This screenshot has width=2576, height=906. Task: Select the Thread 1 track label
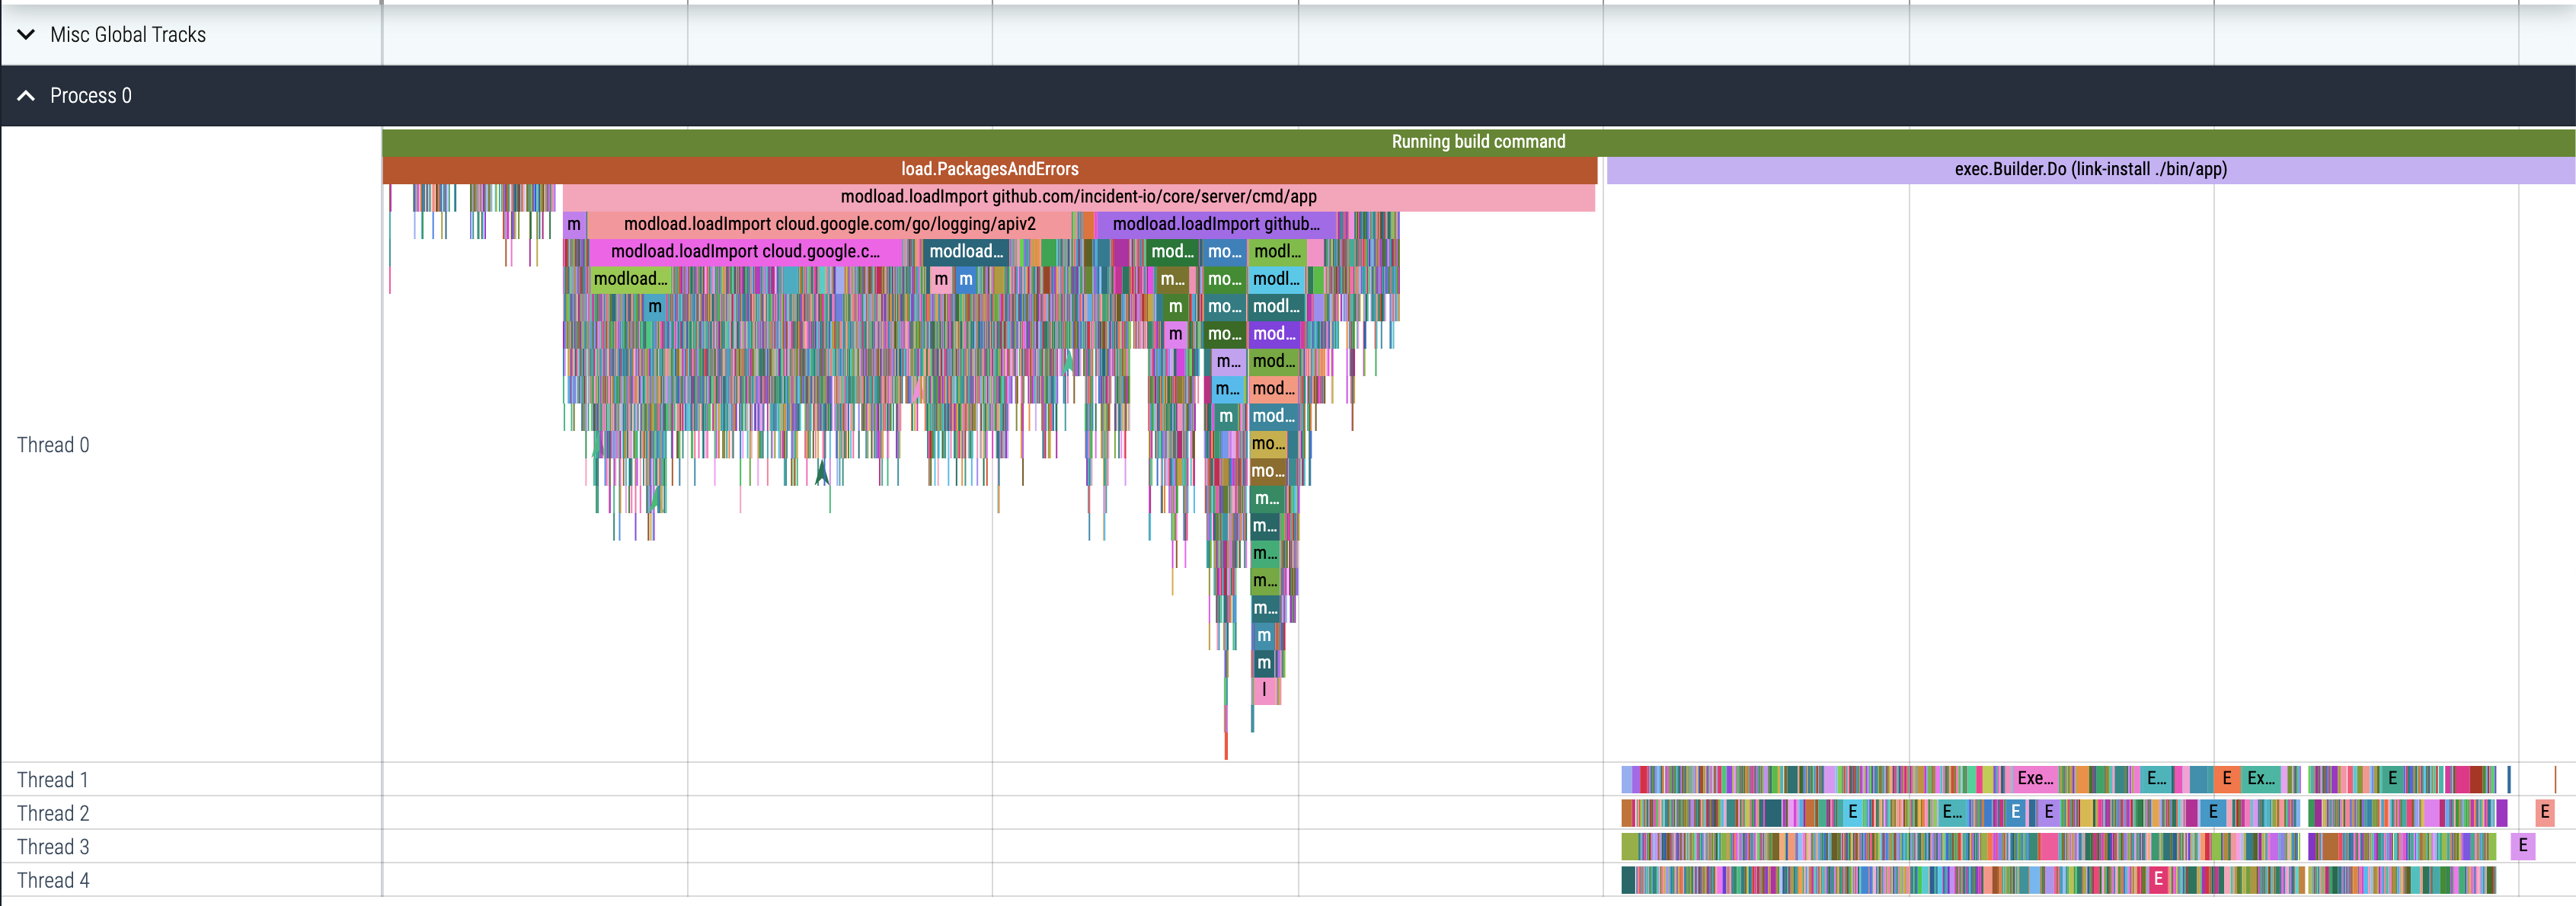(x=53, y=780)
